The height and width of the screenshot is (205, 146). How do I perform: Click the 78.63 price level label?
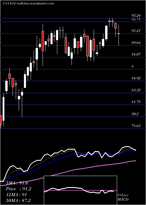(x=136, y=126)
